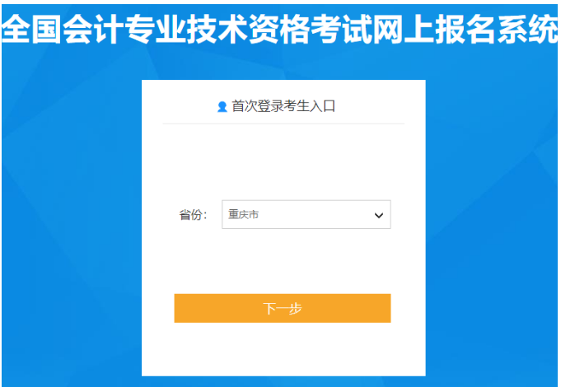This screenshot has height=387, width=561.
Task: Open the 省份 combo box
Action: [306, 215]
